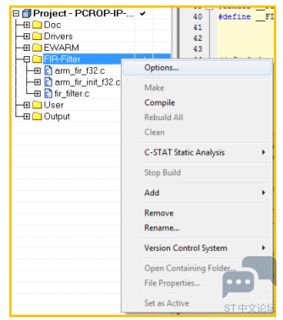Expand arm_fir_init_f32.c dependencies
The height and width of the screenshot is (320, 283).
pyautogui.click(x=38, y=82)
